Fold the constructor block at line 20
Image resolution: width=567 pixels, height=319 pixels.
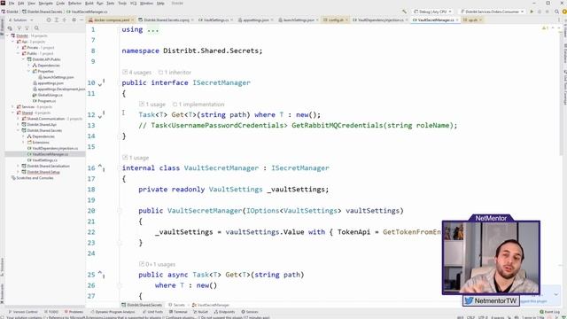pos(120,211)
